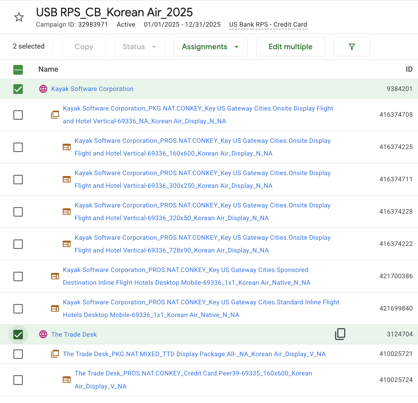418x403 pixels.
Task: Click the copy icon in The Trade Desk row
Action: point(340,334)
